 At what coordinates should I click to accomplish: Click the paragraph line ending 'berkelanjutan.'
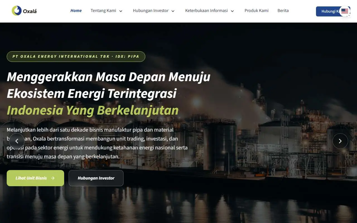tap(63, 156)
